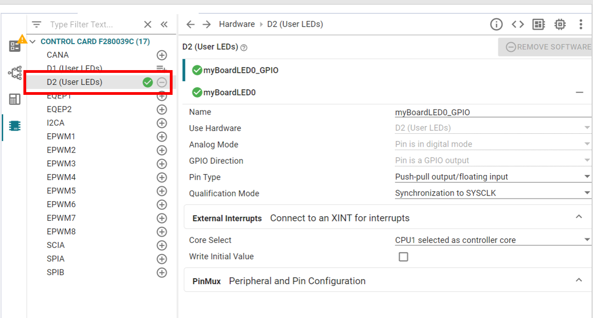Add a CANA instance with the plus icon
Viewport: 593px width, 318px height.
[x=162, y=55]
